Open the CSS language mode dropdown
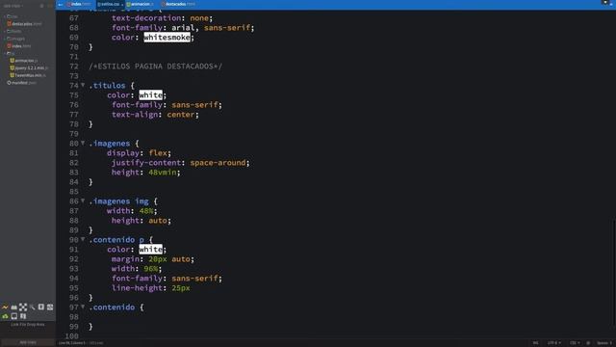616x347 pixels. point(575,343)
